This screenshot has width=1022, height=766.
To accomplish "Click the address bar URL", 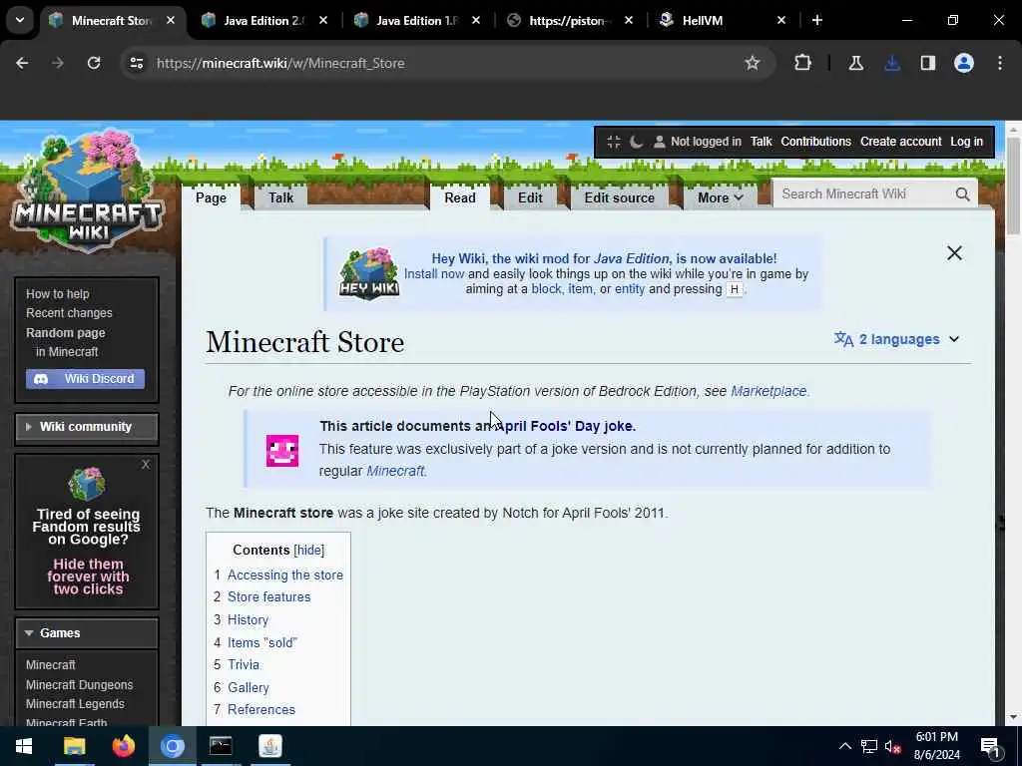I will coord(280,63).
